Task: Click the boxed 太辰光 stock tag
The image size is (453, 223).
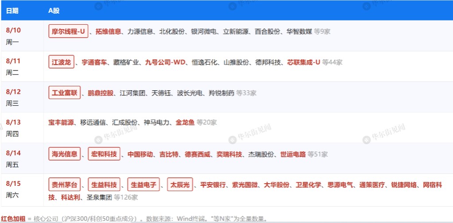Action: (180, 185)
